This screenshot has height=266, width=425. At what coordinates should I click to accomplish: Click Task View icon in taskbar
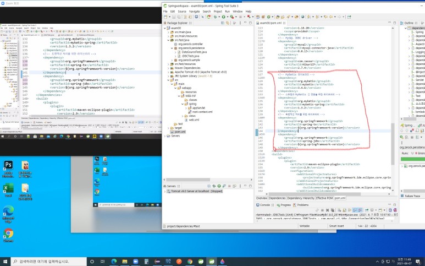click(102, 262)
